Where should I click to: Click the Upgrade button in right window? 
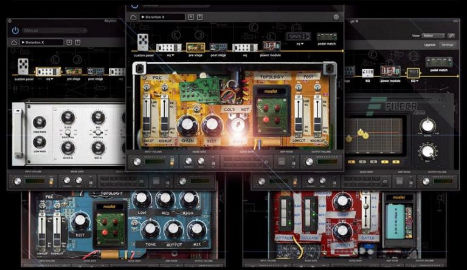[429, 45]
